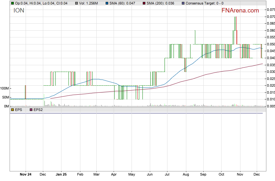Select the SMA (60): 0.047 legend text

click(122, 3)
